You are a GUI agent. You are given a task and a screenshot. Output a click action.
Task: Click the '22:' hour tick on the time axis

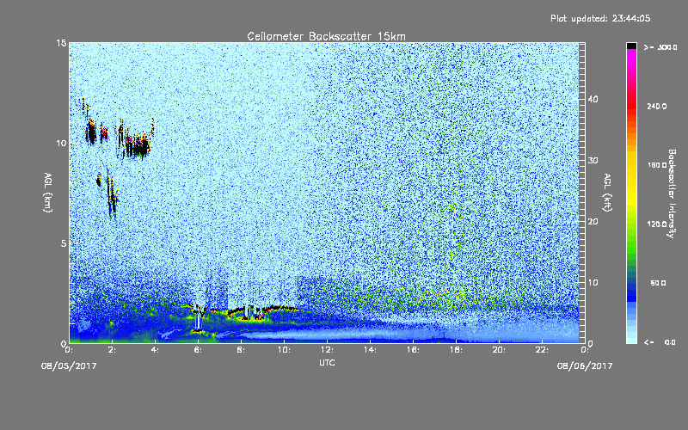542,350
